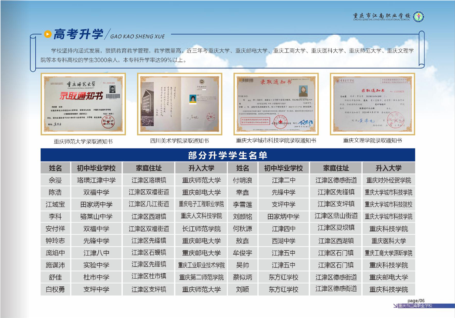
Task: Click the 长江师范学院 university cell
Action: pos(201,229)
